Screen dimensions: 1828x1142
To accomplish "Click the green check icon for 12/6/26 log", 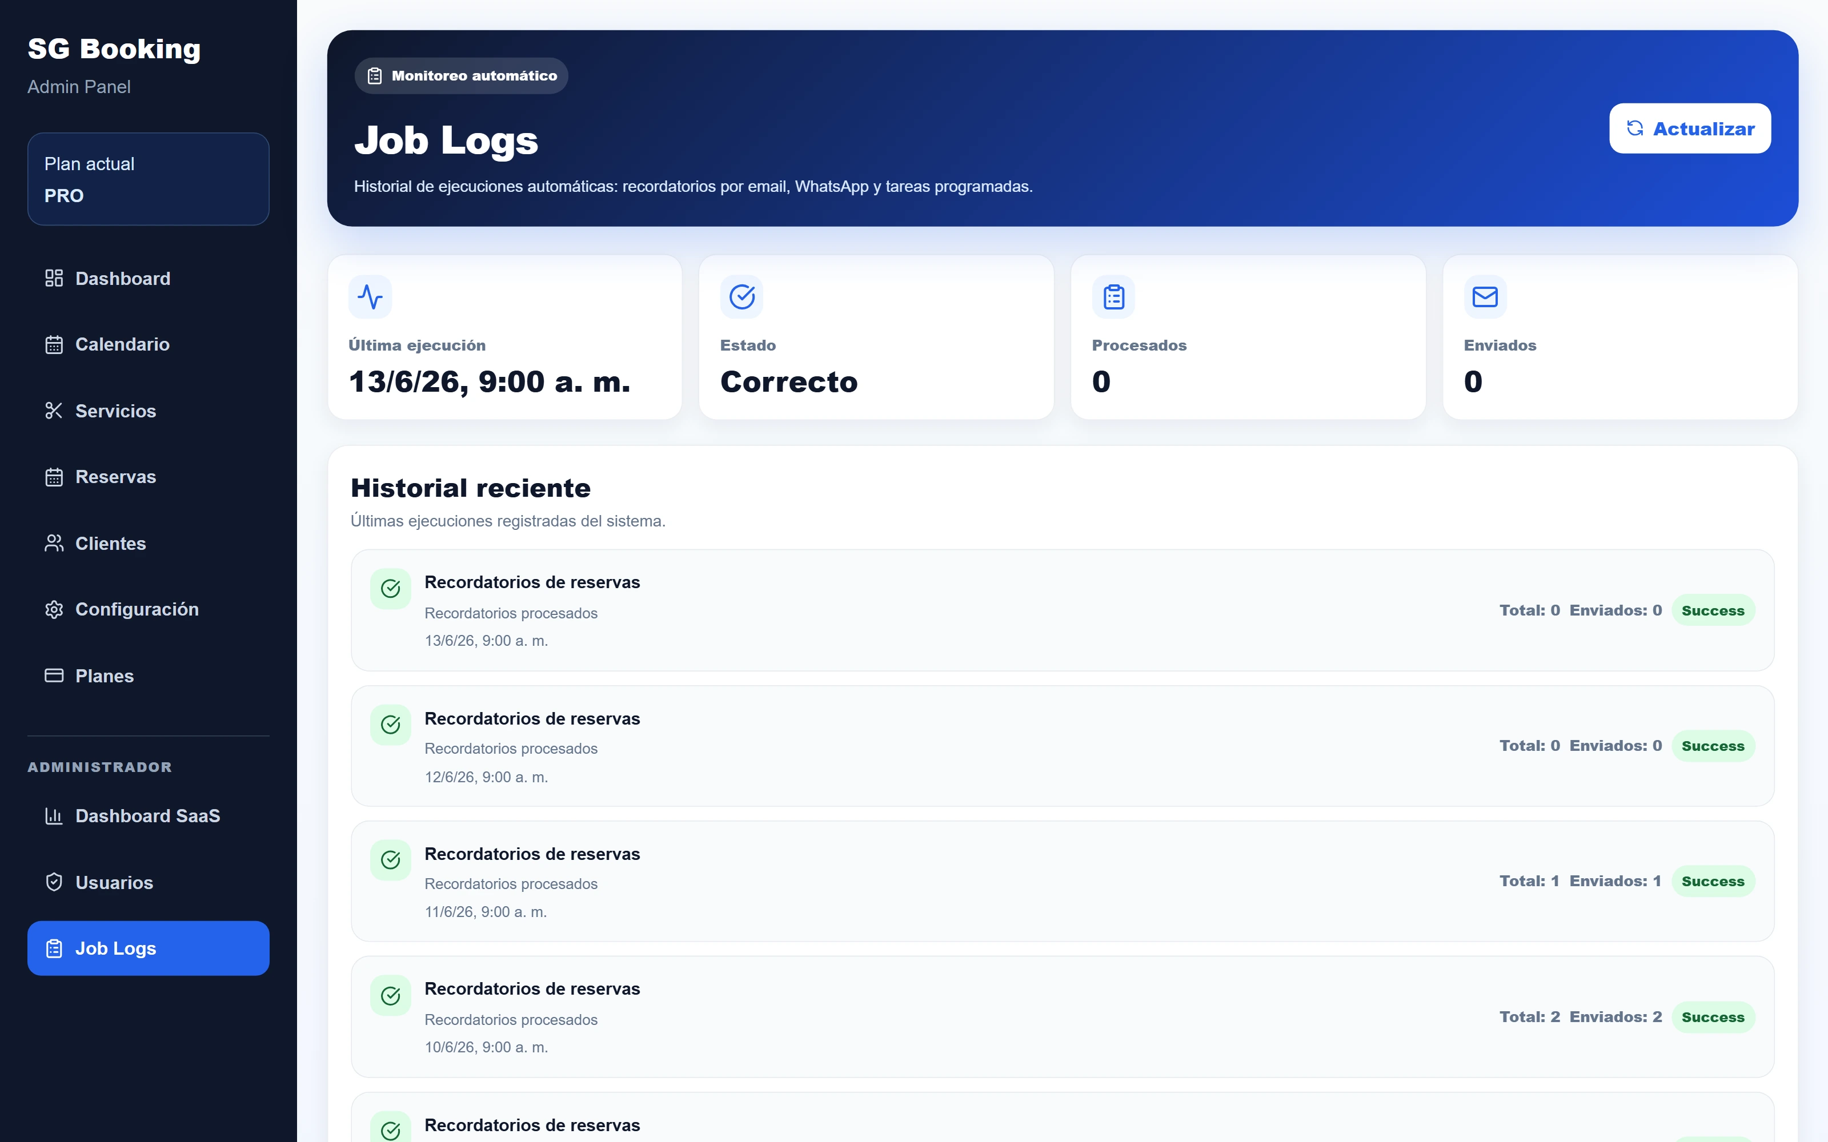I will tap(391, 725).
